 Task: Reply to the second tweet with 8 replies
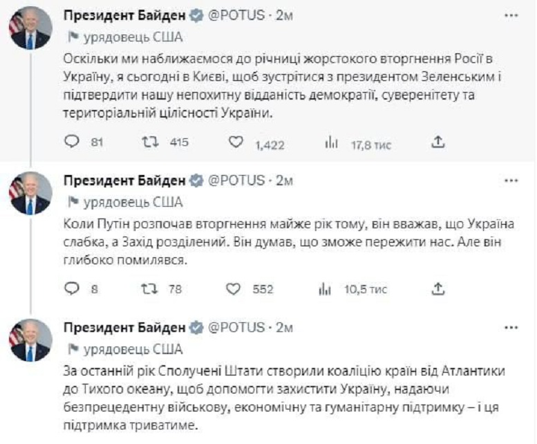73,288
